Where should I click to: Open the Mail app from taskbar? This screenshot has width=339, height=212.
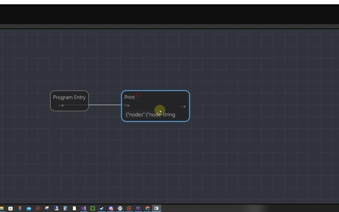[29, 208]
